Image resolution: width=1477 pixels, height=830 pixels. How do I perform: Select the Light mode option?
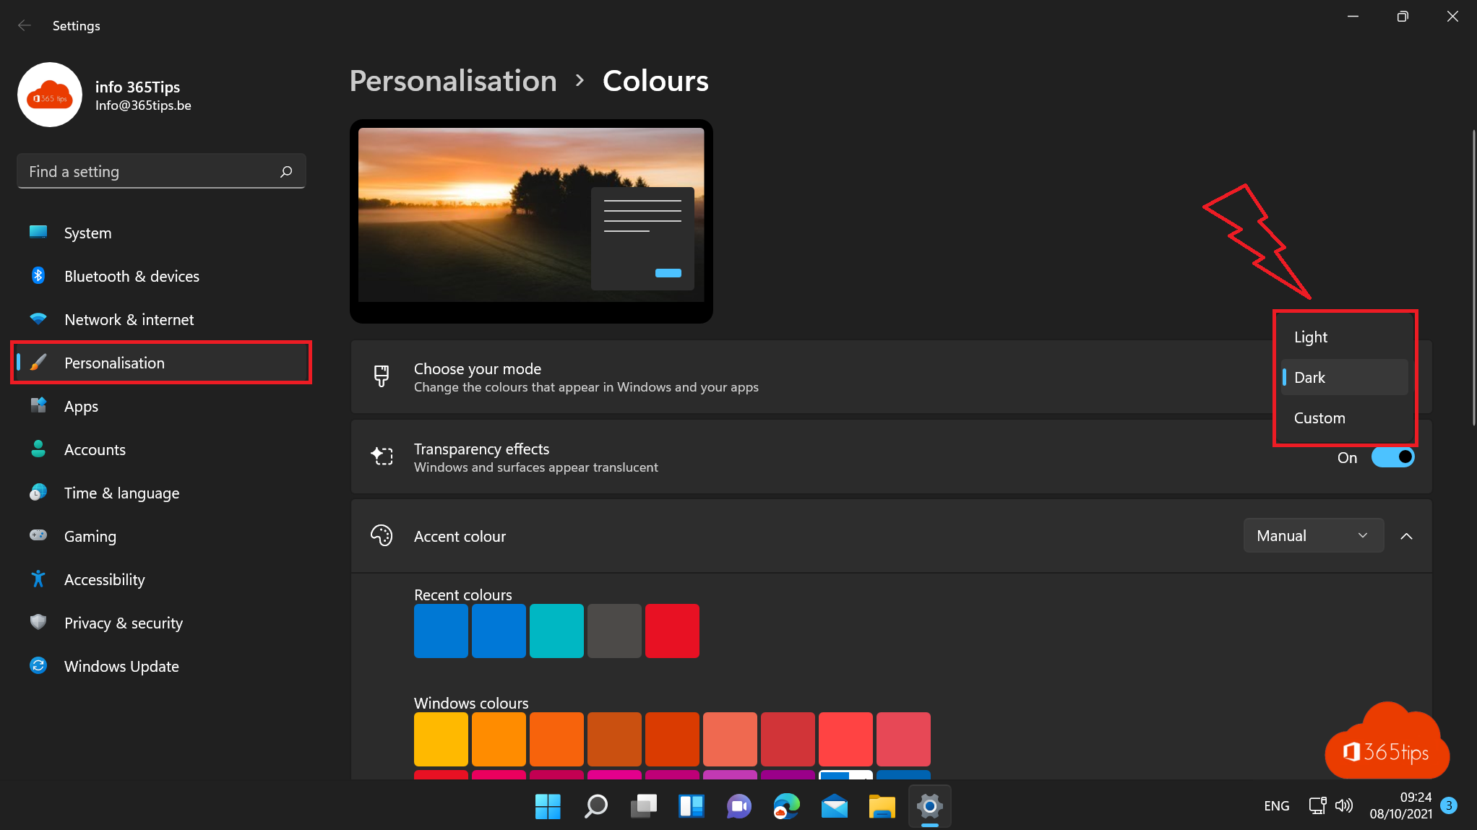coord(1312,337)
